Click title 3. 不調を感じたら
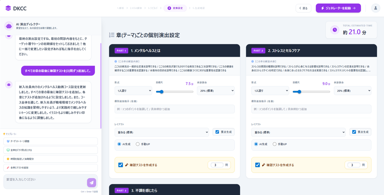384x195 pixels. [x=144, y=191]
